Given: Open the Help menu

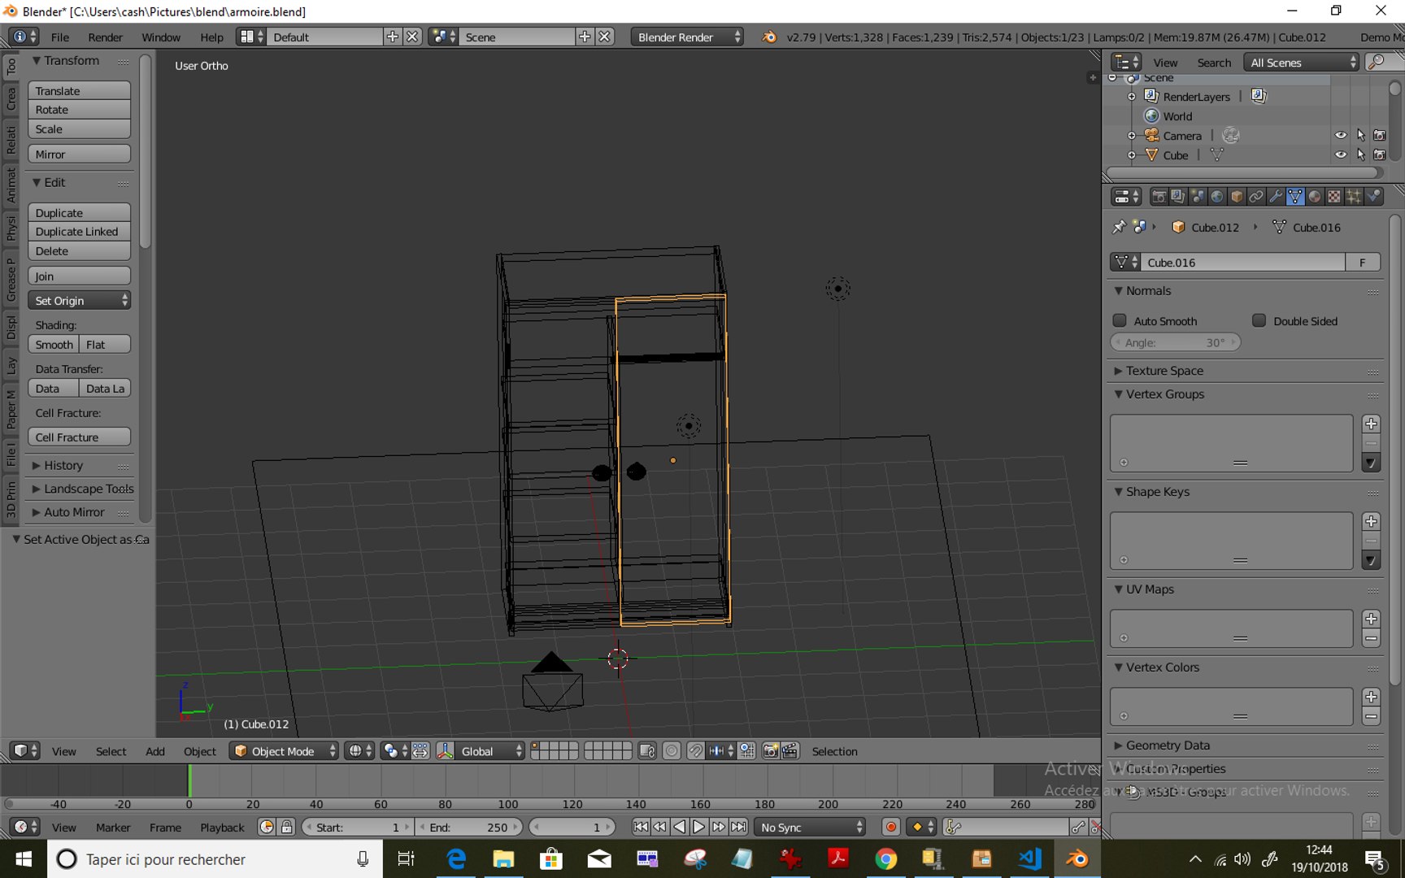Looking at the screenshot, I should click(211, 37).
